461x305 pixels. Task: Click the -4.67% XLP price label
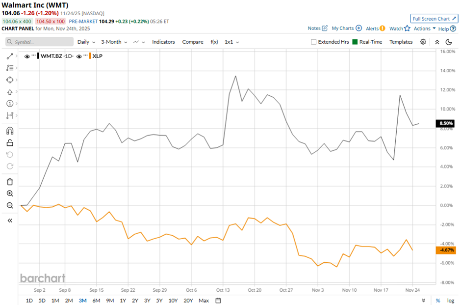[446, 250]
